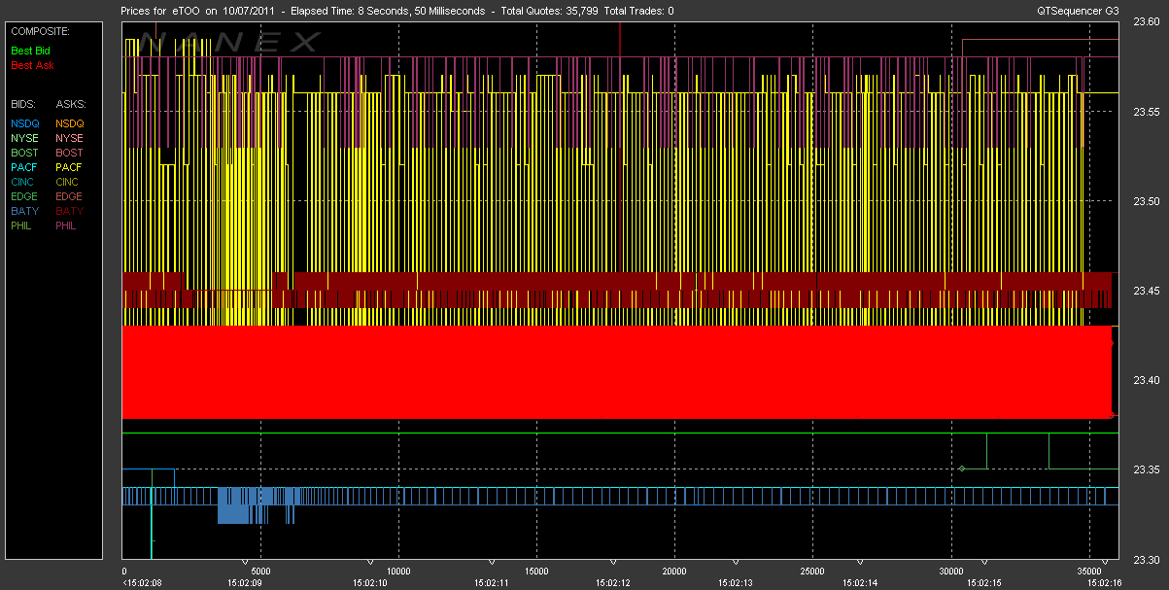Click the 15:02:14 time label
Viewport: 1169px width, 590px height.
(858, 583)
